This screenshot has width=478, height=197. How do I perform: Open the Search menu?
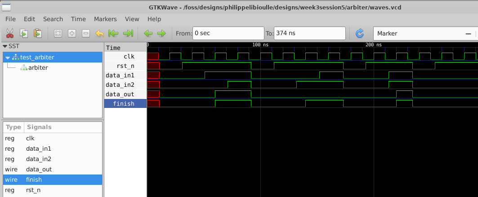click(x=53, y=19)
